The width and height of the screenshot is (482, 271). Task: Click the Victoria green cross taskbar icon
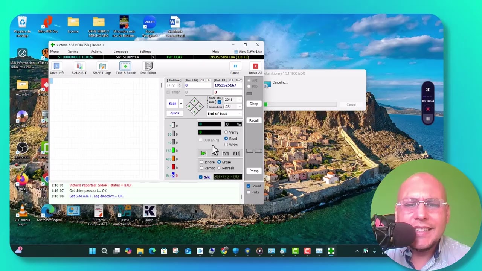tap(331, 251)
